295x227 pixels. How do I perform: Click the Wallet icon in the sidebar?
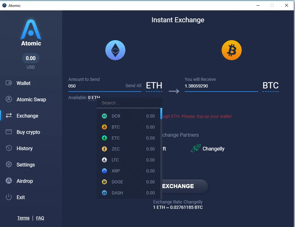tap(9, 83)
